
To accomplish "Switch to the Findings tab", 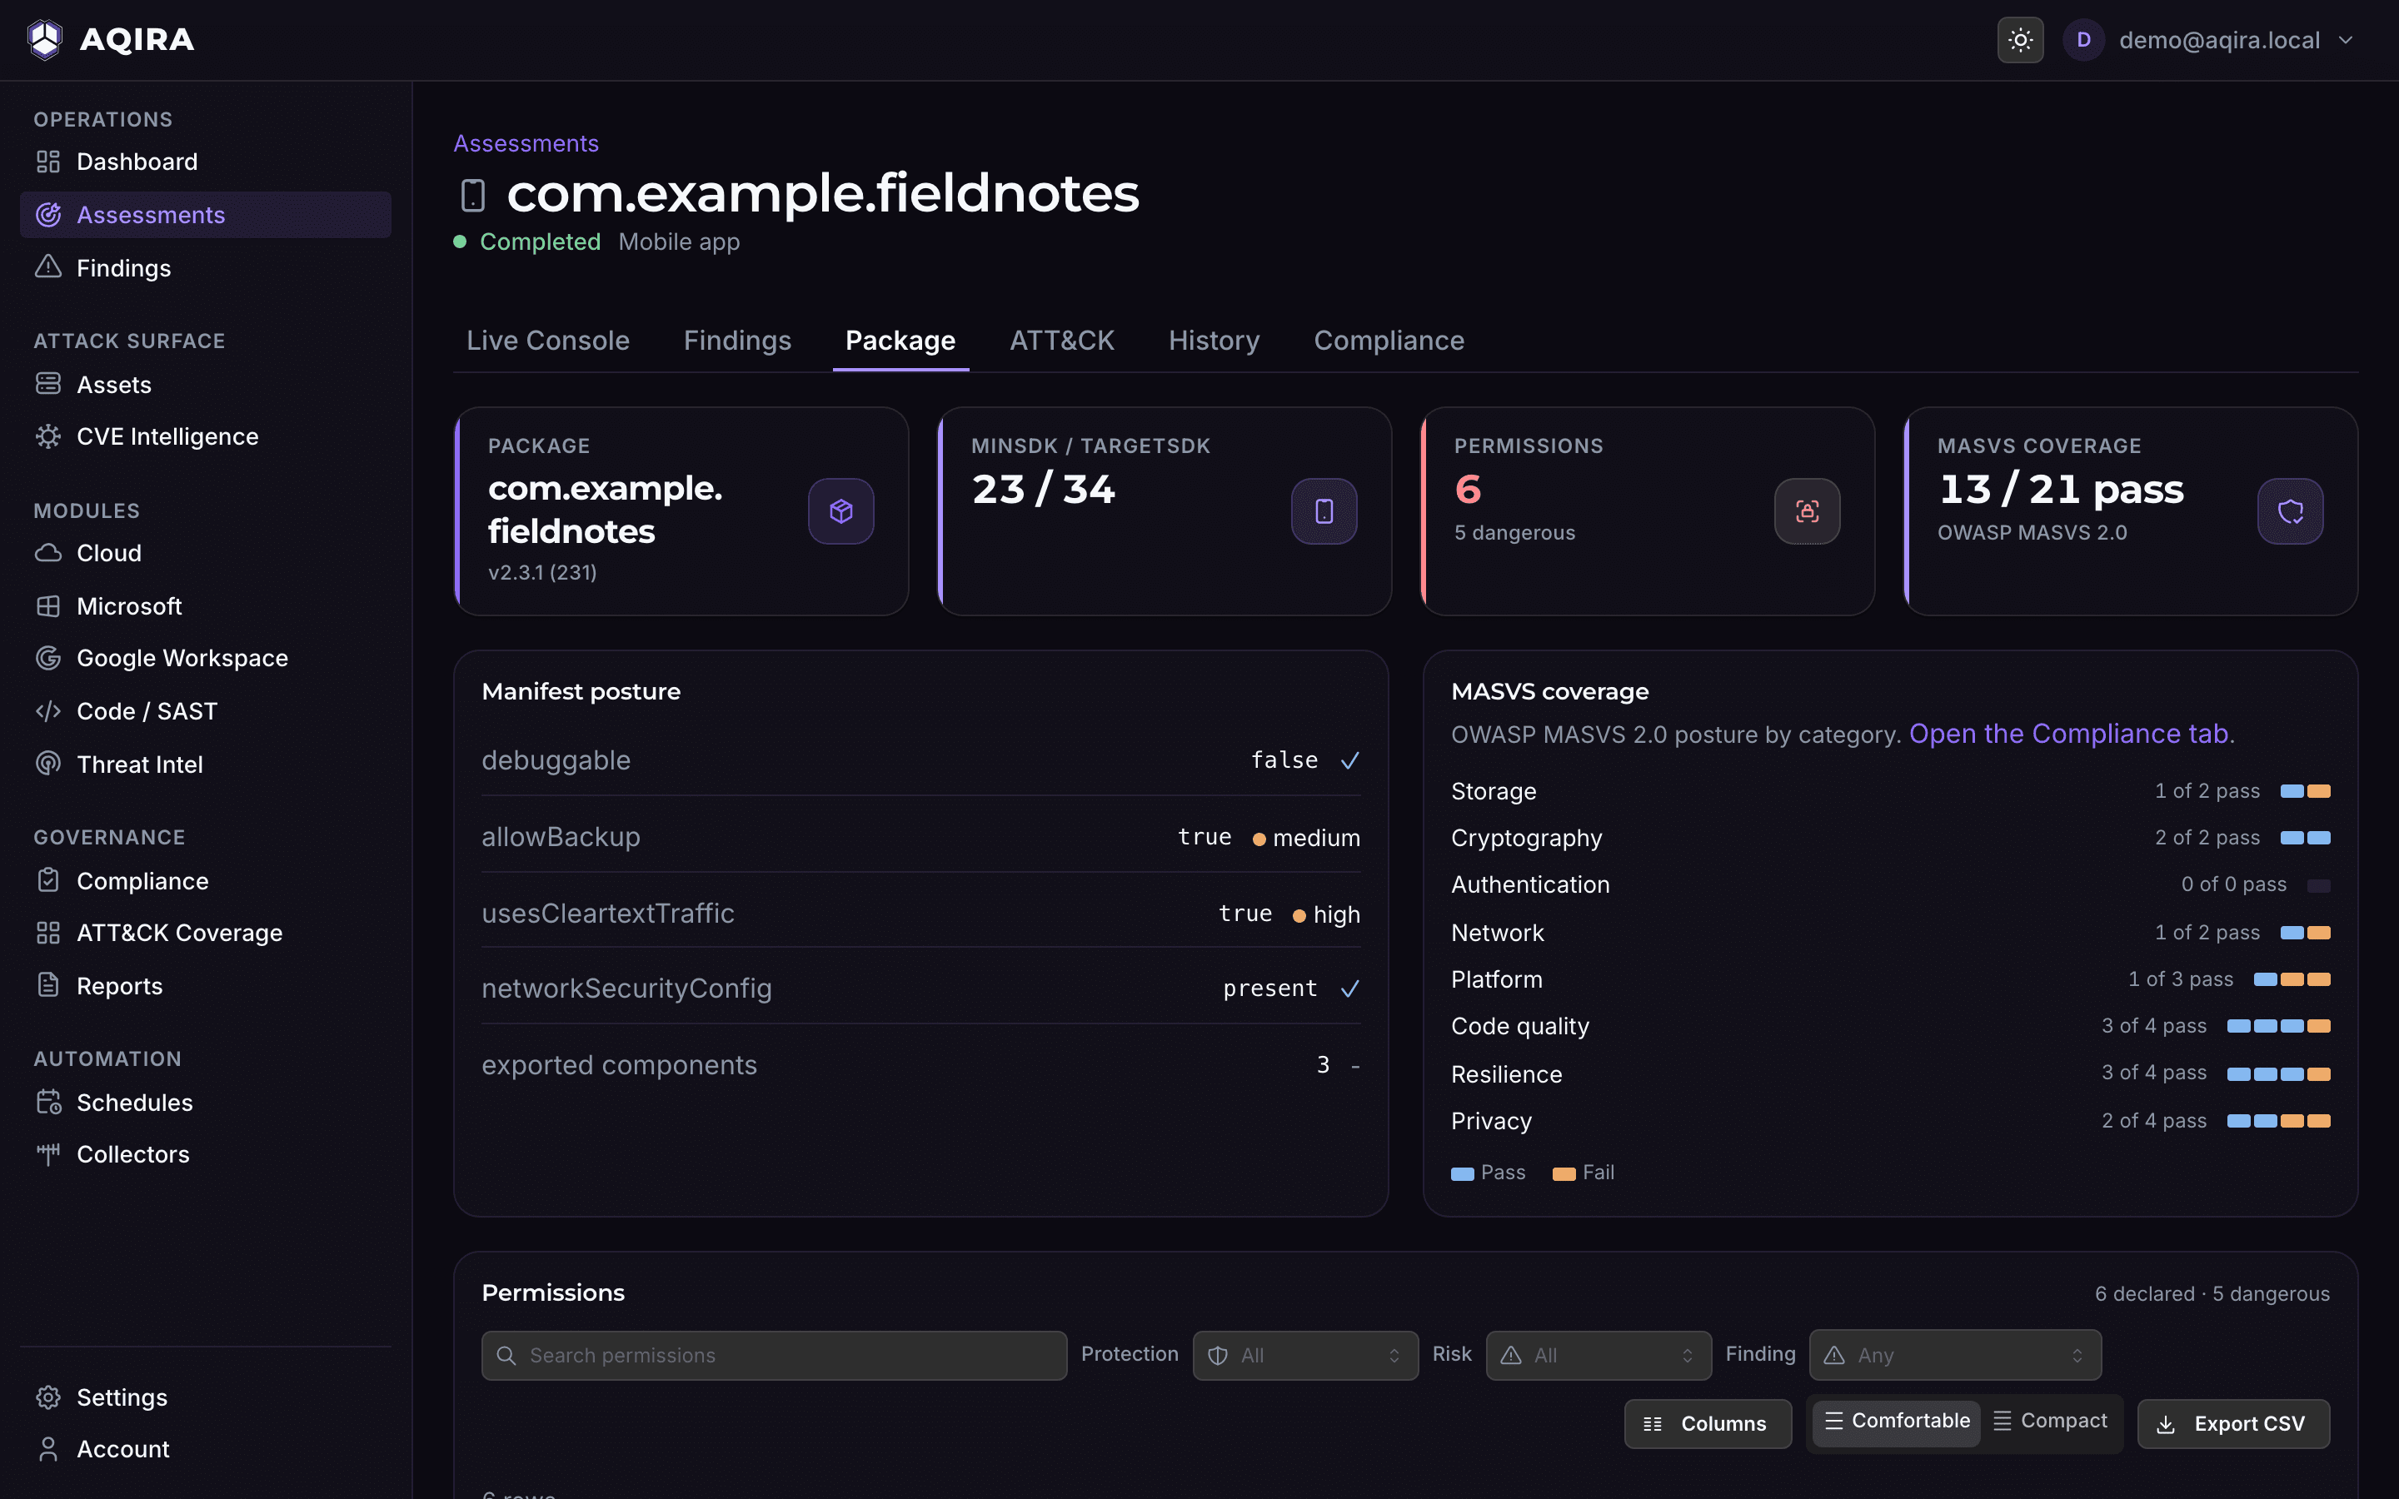I will pos(736,341).
